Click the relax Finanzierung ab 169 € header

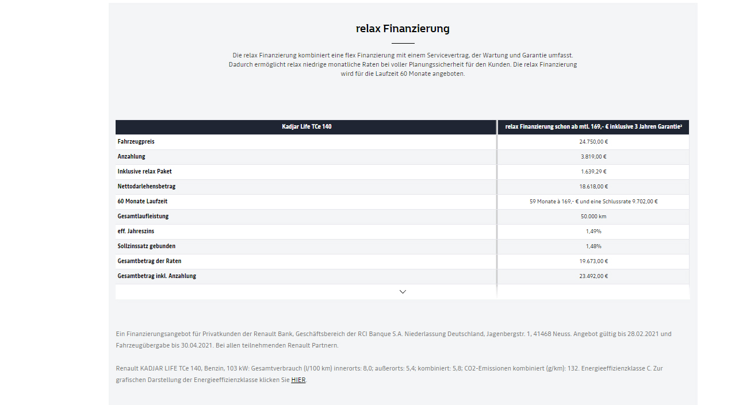click(594, 127)
